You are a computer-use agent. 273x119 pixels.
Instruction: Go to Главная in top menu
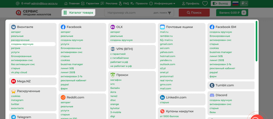coord(74,4)
